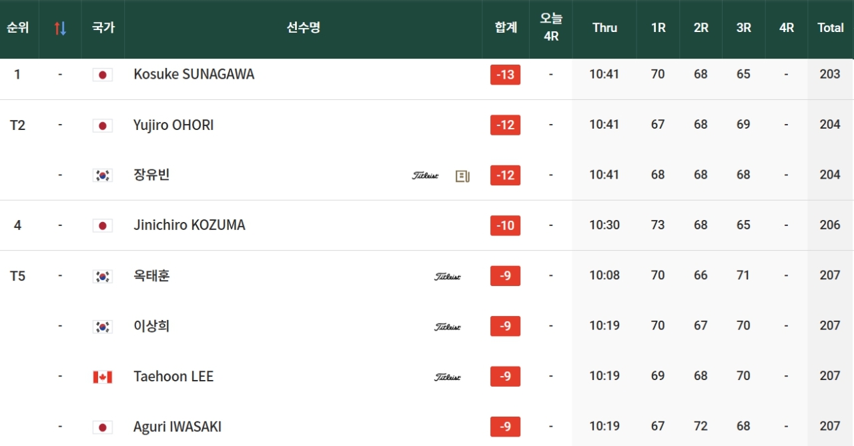Click Japan flag beside Aguri IWASAKI
854x446 pixels.
click(103, 427)
